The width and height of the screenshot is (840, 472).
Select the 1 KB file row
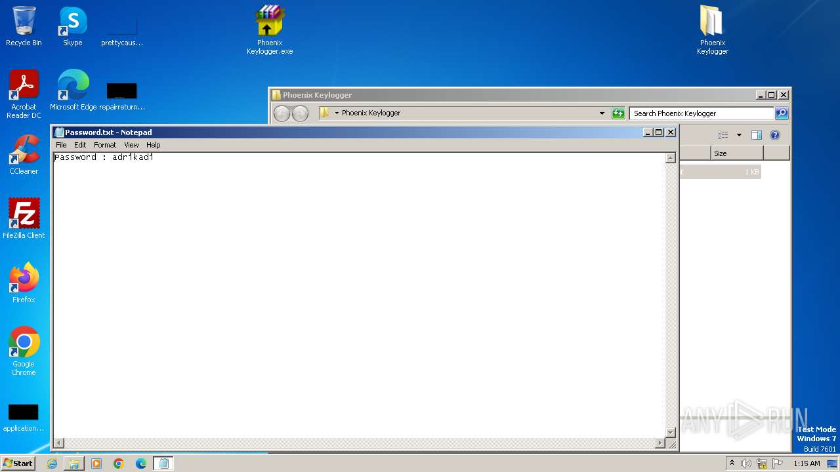click(720, 172)
